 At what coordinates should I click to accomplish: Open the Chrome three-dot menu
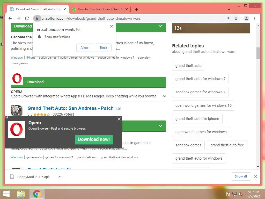(255, 18)
